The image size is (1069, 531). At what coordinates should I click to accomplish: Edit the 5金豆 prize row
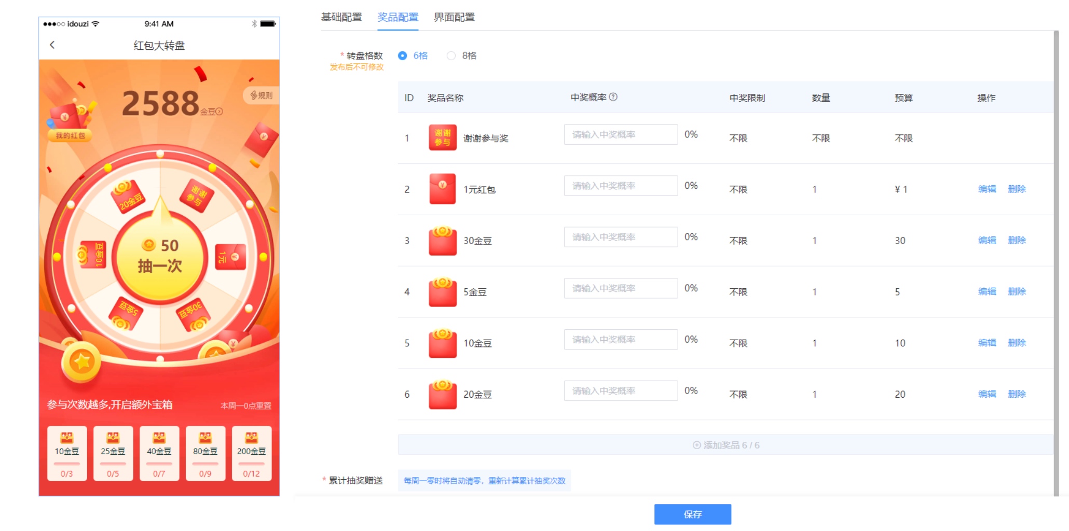[987, 291]
